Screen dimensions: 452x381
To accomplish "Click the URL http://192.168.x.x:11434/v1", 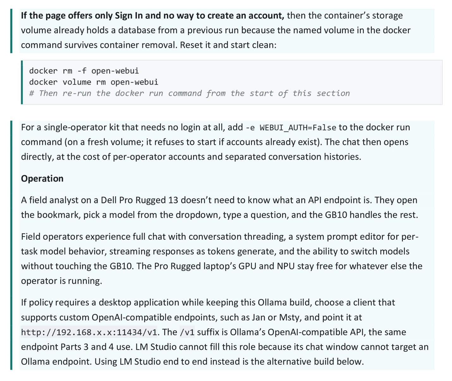I will pyautogui.click(x=89, y=332).
